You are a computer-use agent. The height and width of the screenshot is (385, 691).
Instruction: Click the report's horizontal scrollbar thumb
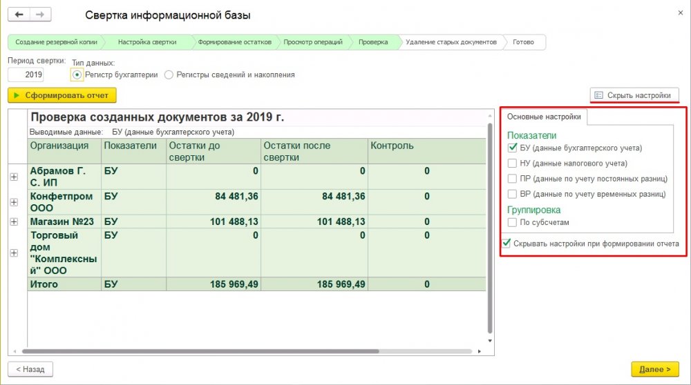click(200, 352)
